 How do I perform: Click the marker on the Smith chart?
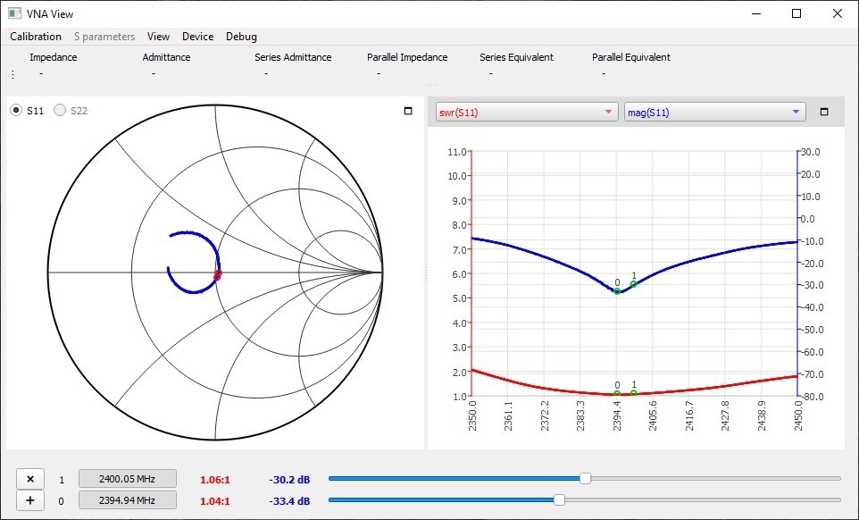point(218,274)
